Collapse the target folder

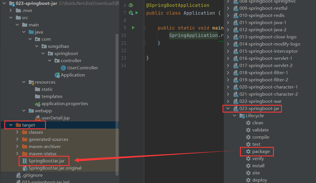point(11,125)
